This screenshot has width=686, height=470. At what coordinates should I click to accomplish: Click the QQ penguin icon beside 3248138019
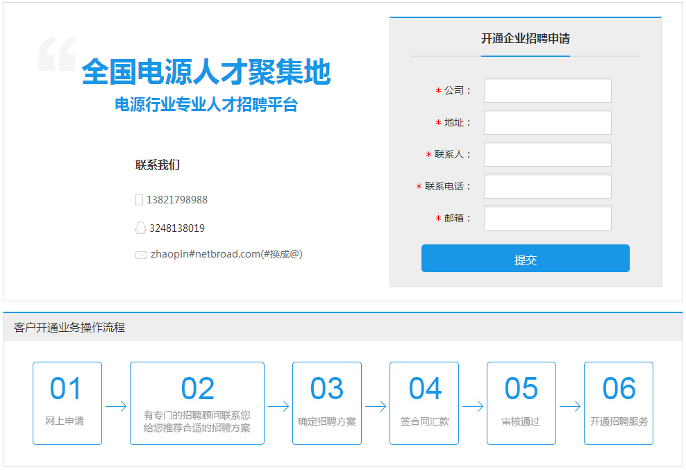point(140,228)
